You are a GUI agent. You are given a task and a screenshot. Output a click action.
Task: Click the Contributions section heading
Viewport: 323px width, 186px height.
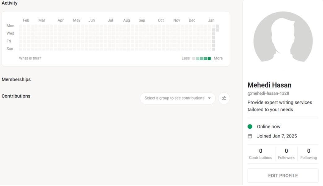[16, 96]
